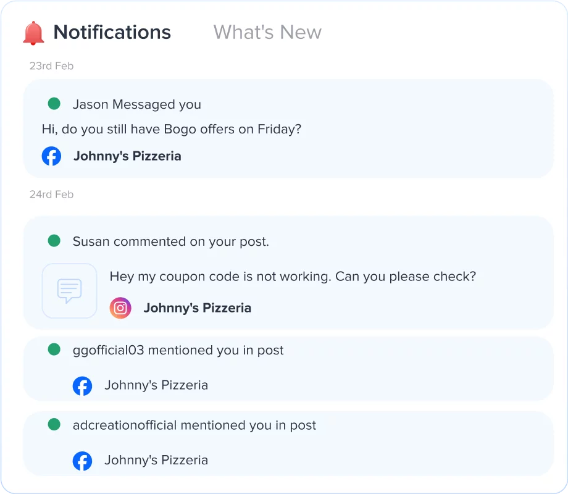The image size is (568, 494).
Task: Open the Instagram icon next to Johnny's Pizzeria
Action: pyautogui.click(x=120, y=308)
